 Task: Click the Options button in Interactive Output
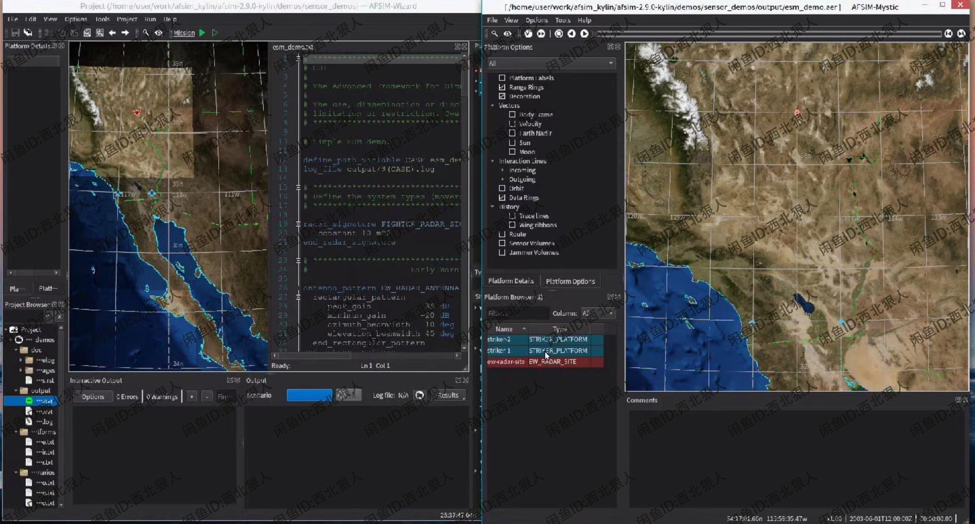click(92, 397)
